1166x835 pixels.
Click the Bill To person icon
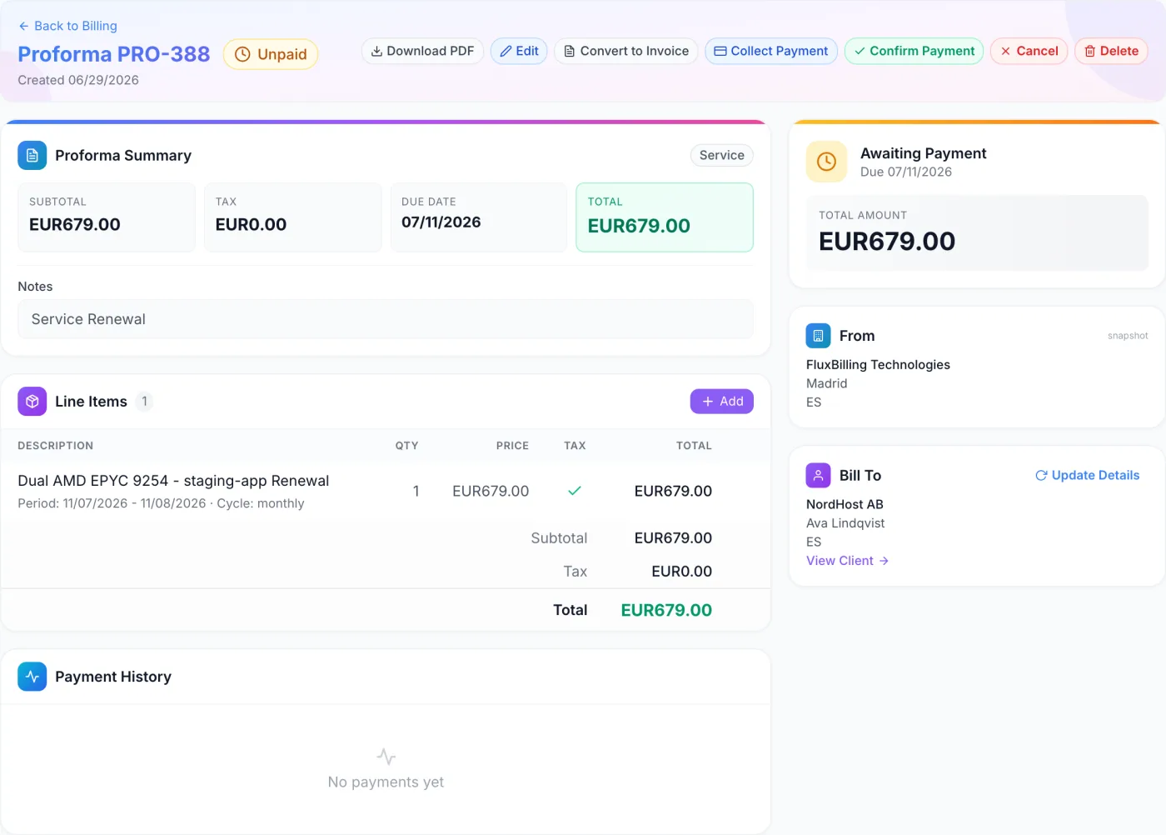coord(819,475)
